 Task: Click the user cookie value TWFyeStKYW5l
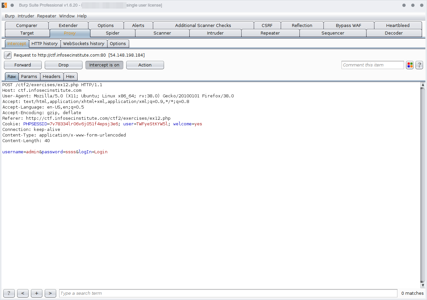(x=152, y=124)
